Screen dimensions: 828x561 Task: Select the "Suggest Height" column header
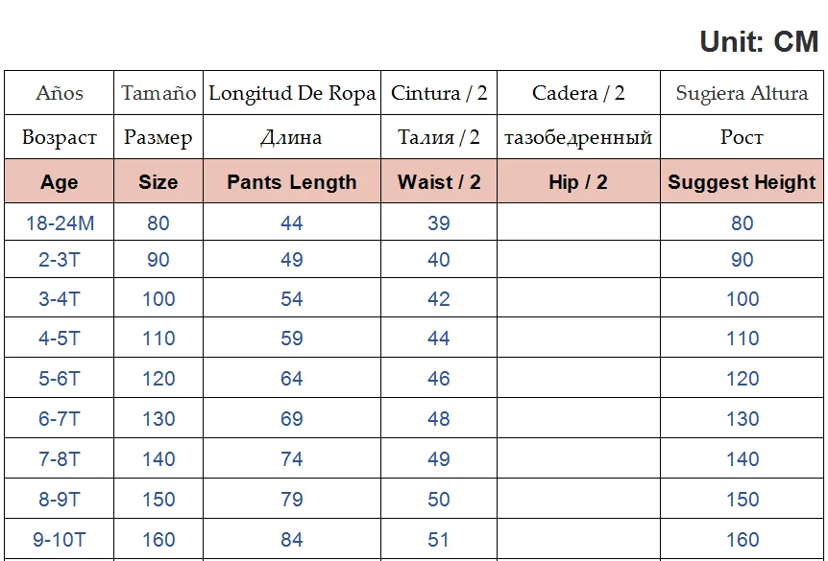pyautogui.click(x=742, y=182)
